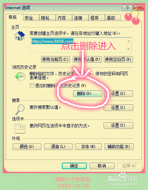Click the 字体(N) button
Screen dimensions: 148x190
pos(89,147)
